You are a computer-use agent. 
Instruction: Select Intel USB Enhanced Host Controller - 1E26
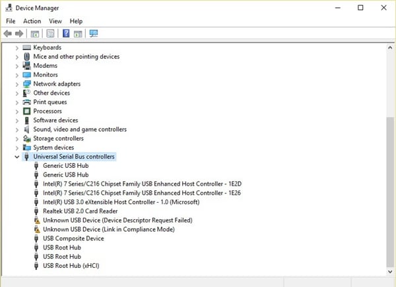pos(142,193)
